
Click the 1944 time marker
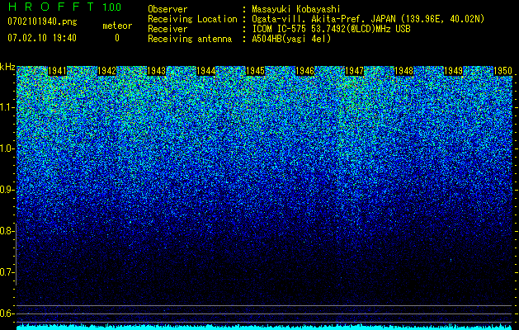click(x=206, y=71)
